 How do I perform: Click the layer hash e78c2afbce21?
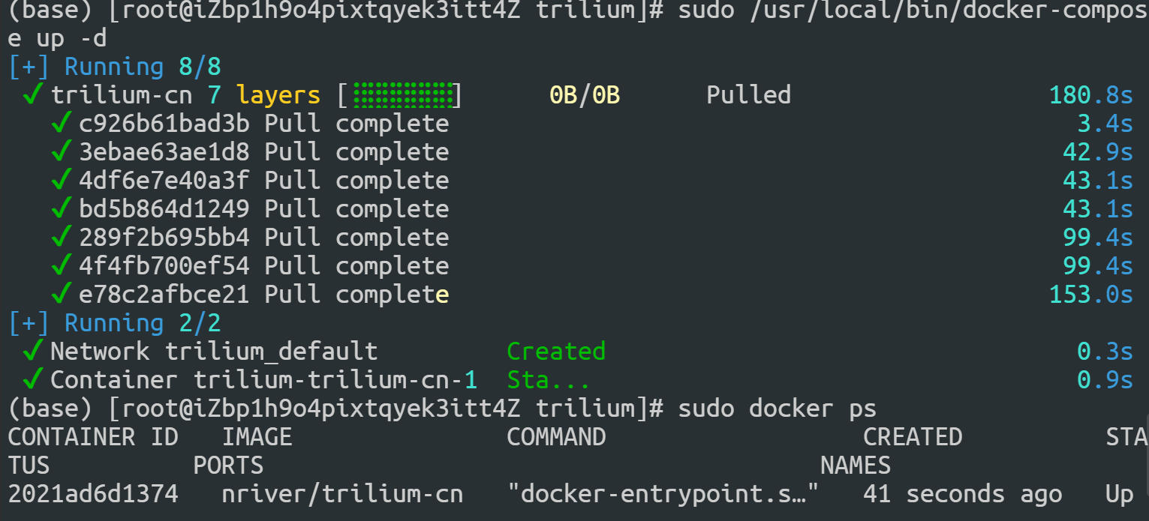click(x=164, y=295)
